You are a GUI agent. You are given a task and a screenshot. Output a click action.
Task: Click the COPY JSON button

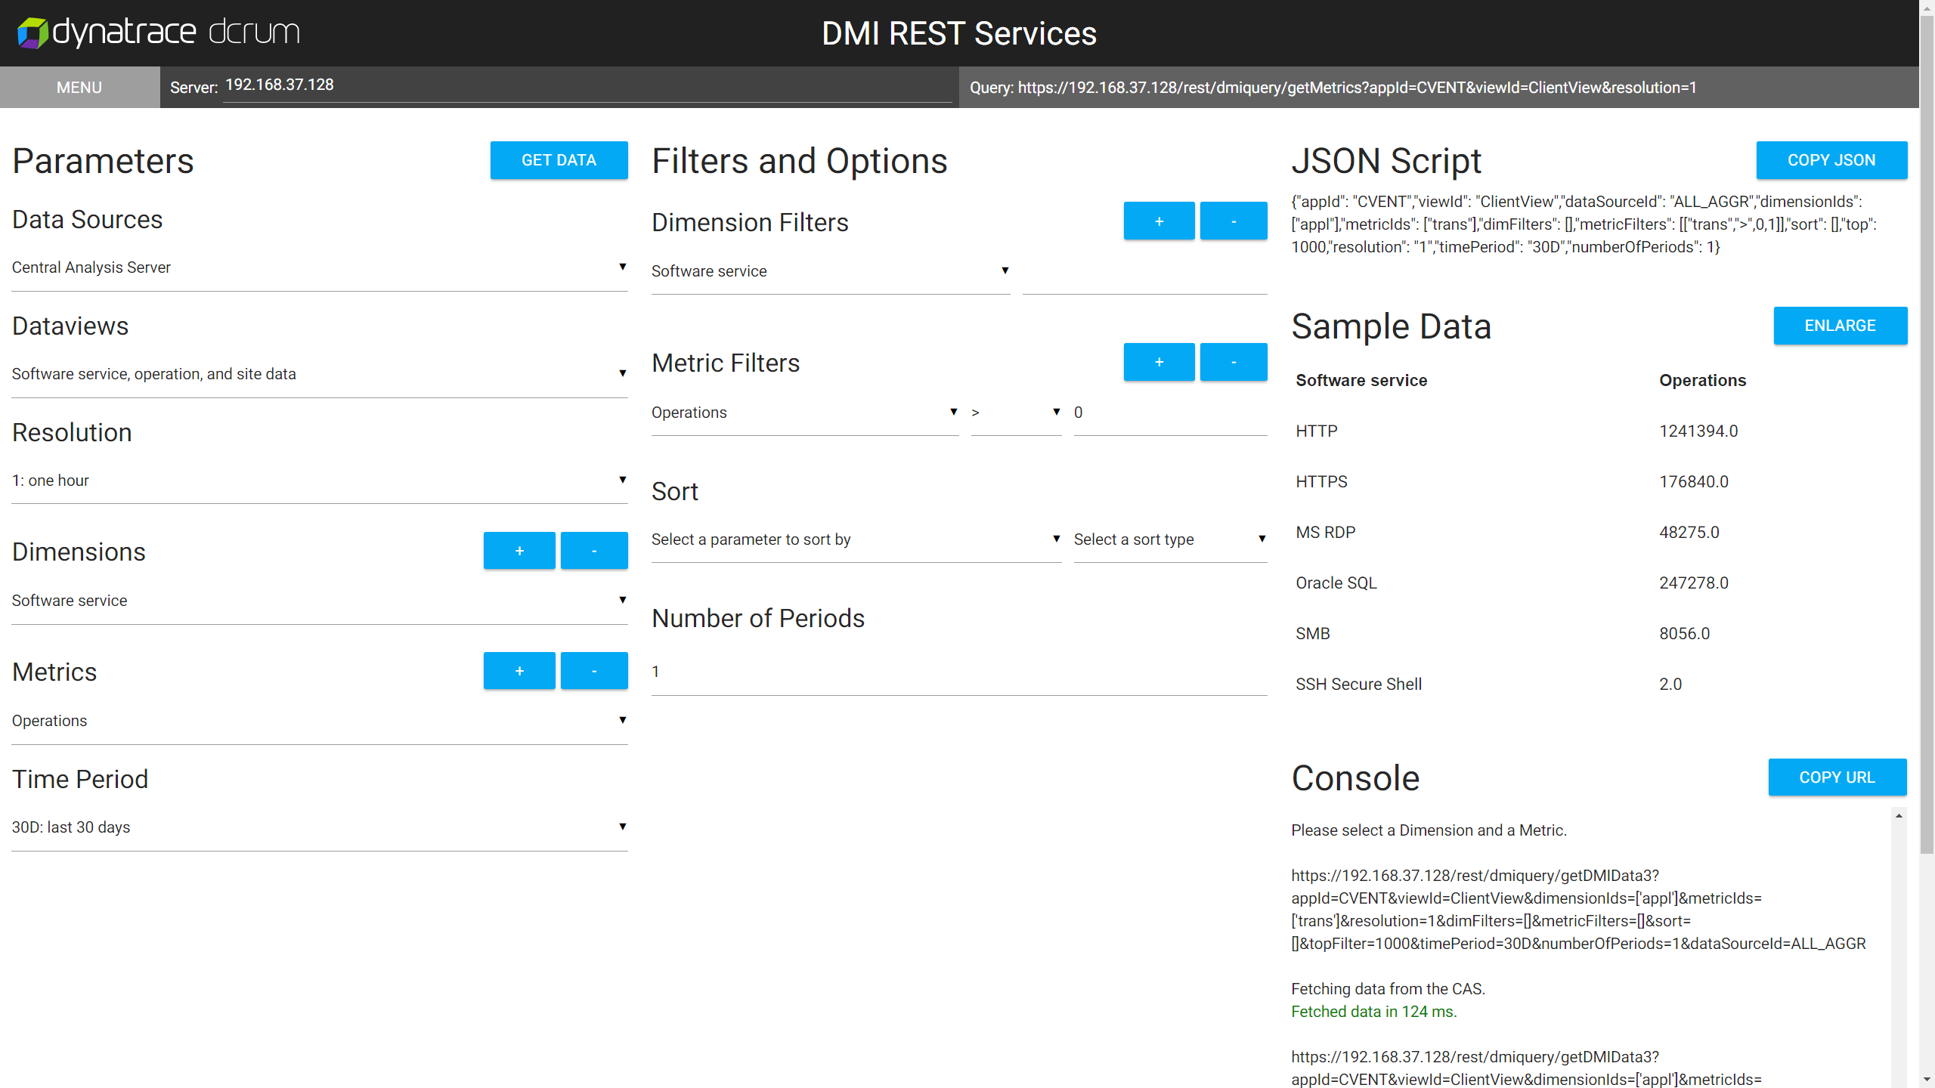(1831, 160)
